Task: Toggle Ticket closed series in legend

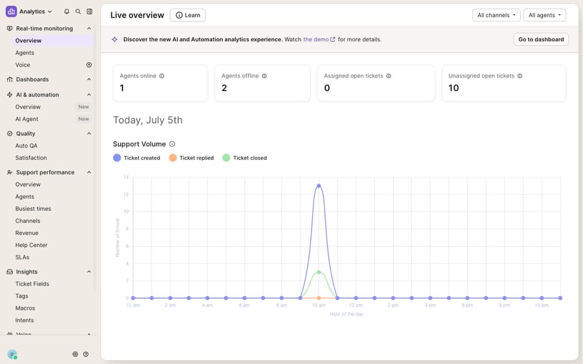Action: point(245,158)
